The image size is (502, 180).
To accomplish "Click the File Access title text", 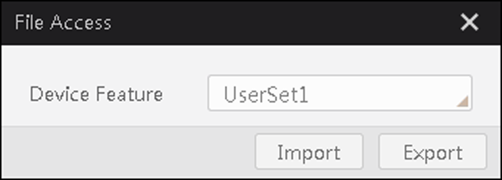I will coord(63,23).
